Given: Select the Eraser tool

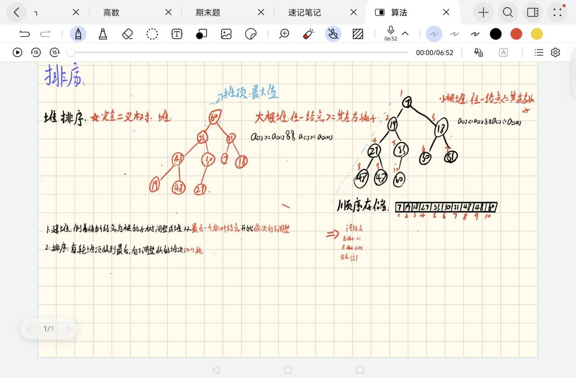Looking at the screenshot, I should (x=128, y=34).
